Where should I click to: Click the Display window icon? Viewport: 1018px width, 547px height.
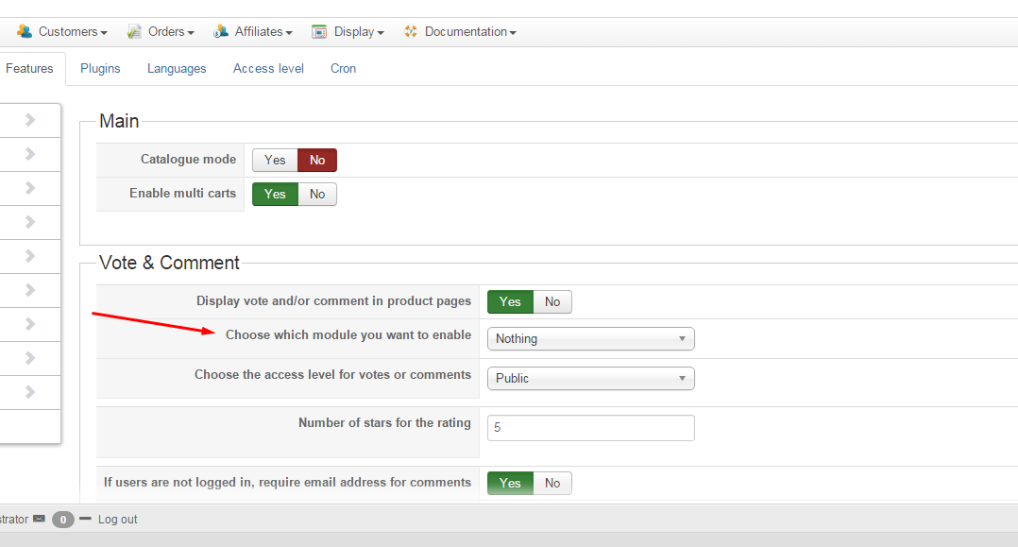pos(319,31)
